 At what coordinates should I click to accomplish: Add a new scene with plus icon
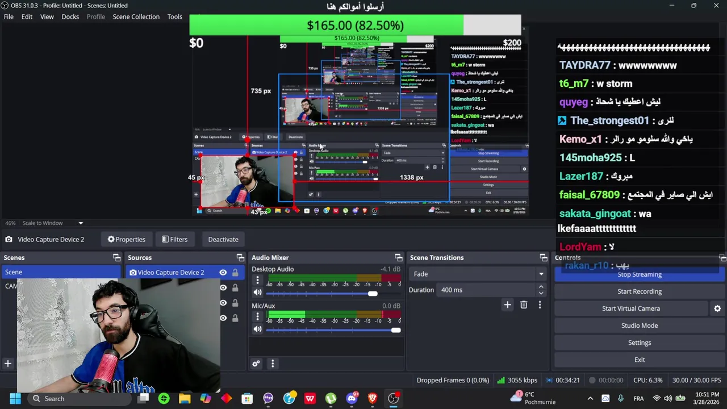[8, 364]
